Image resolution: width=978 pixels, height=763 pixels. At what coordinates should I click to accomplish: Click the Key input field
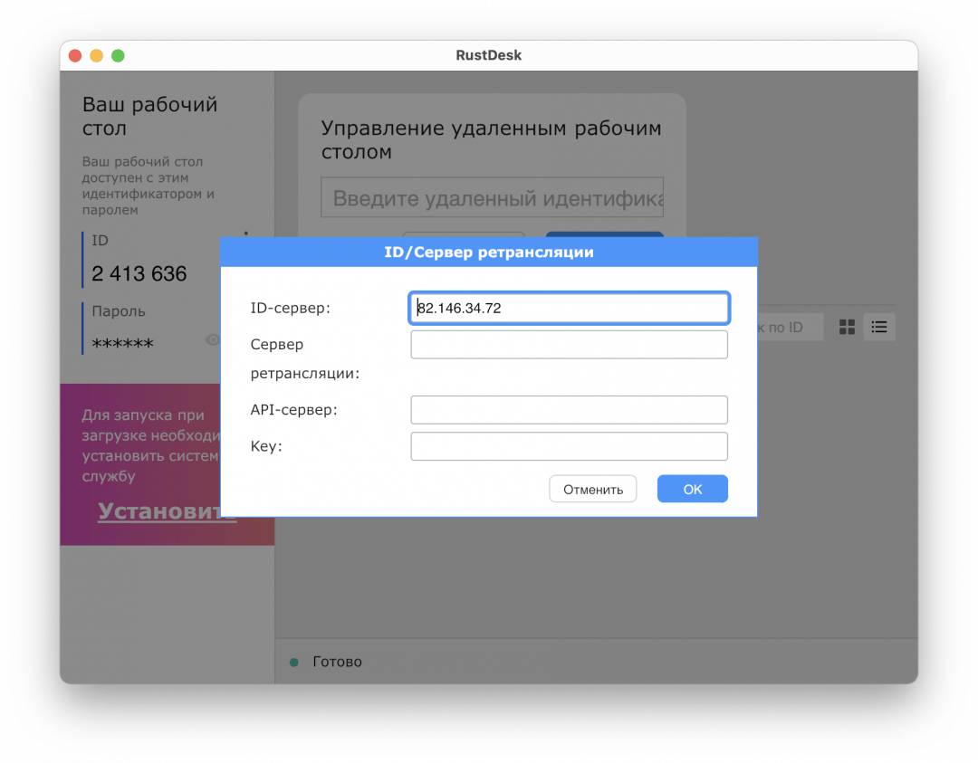(x=569, y=446)
